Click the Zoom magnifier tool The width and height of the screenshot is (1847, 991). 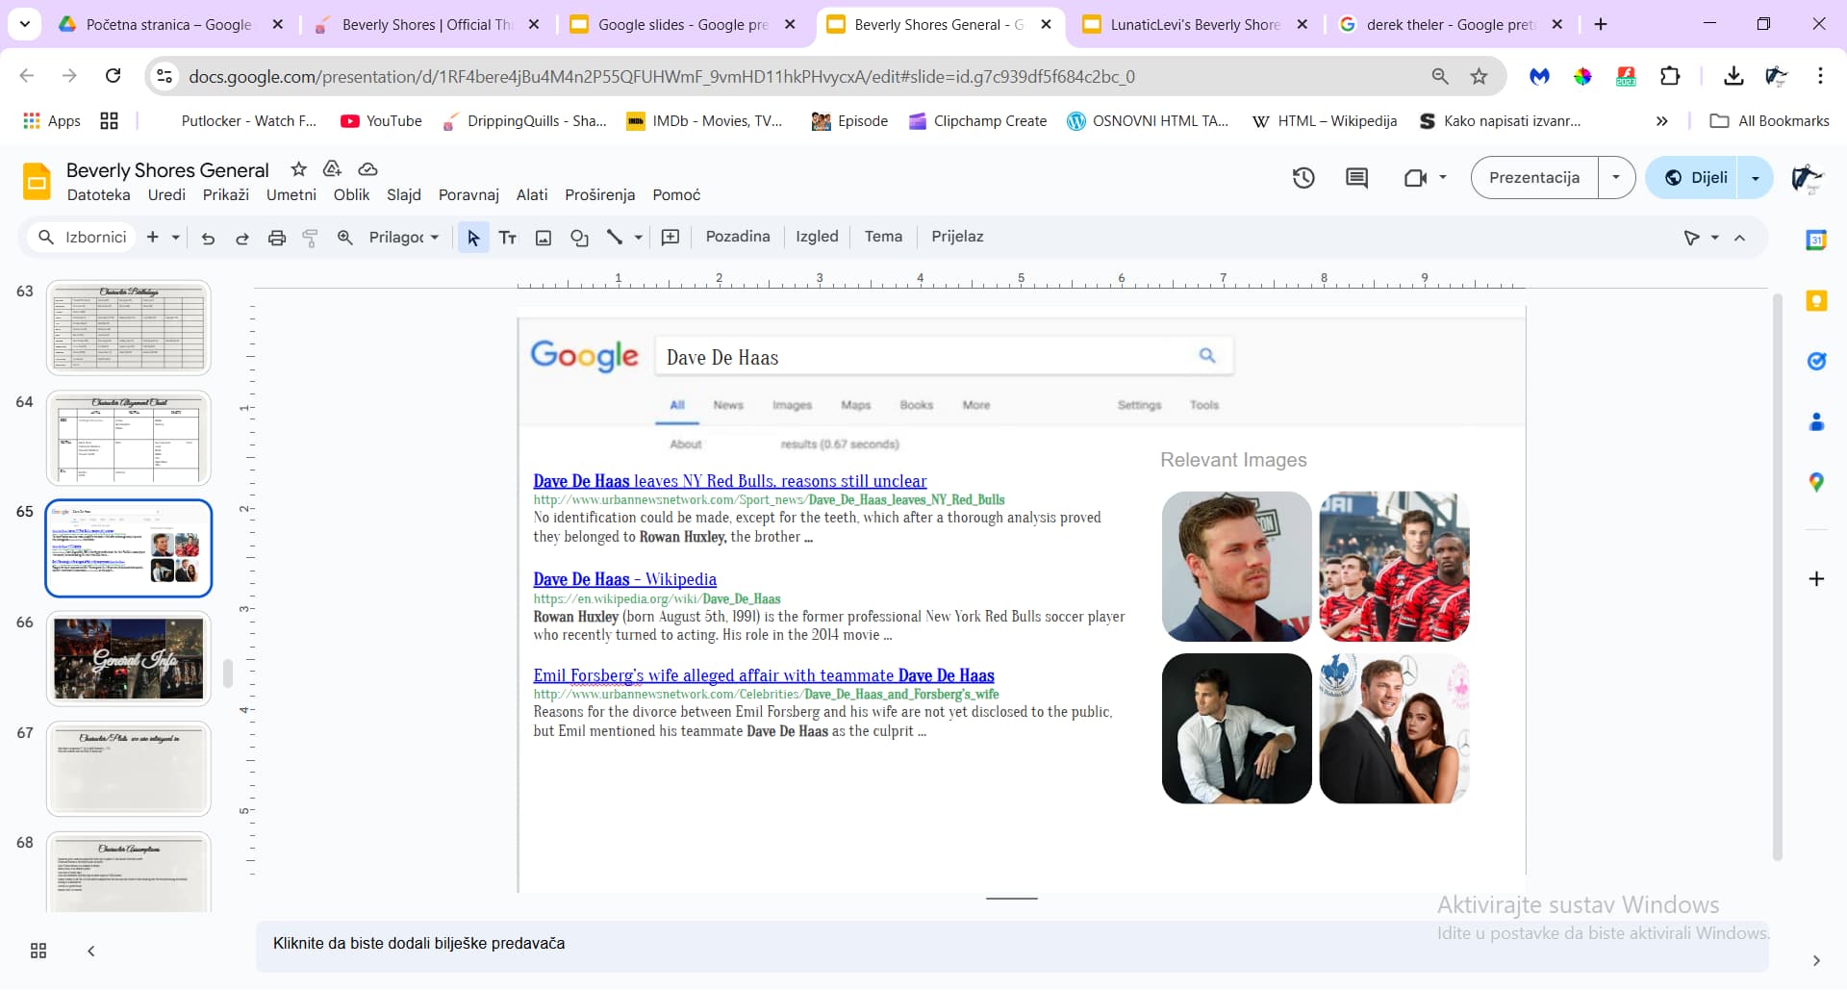[344, 238]
